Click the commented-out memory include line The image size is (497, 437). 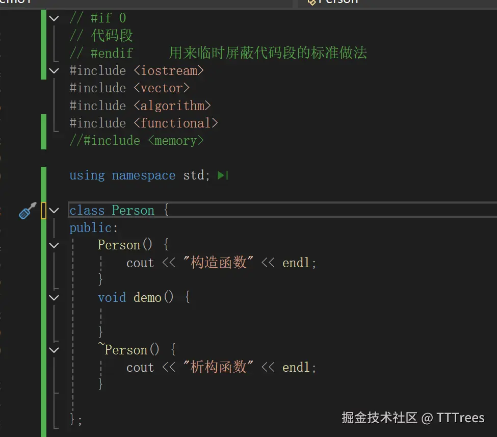(137, 141)
